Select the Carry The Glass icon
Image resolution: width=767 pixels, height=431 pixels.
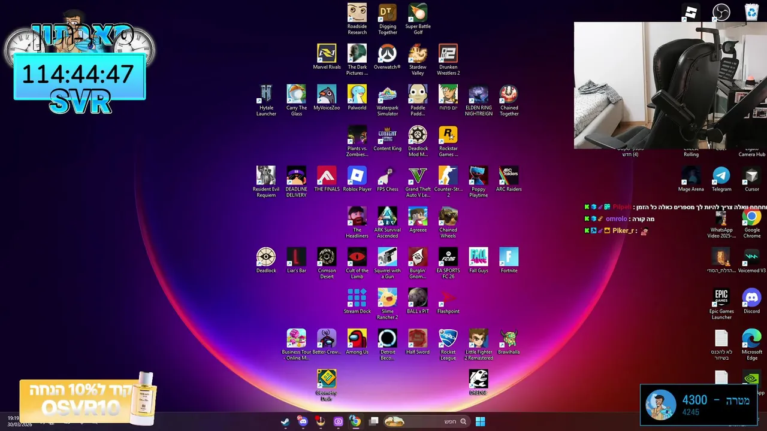click(x=297, y=94)
